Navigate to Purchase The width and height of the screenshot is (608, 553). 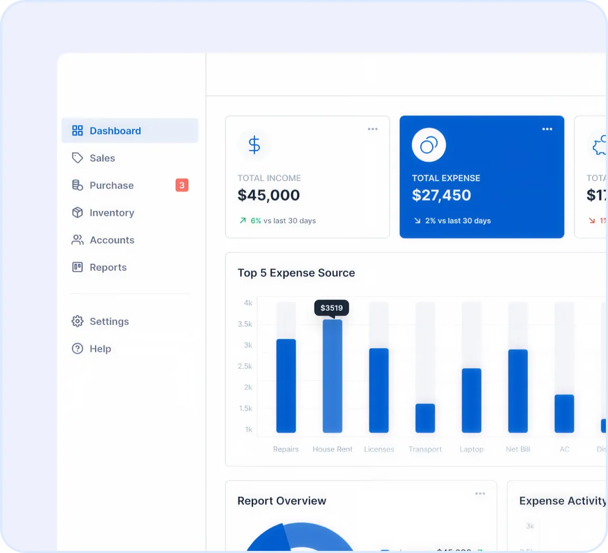130,185
